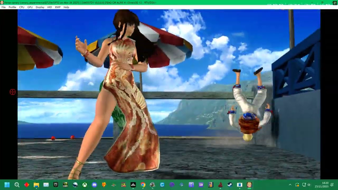This screenshot has width=338, height=190.
Task: Open Windows Search from the taskbar
Action: pos(17,185)
